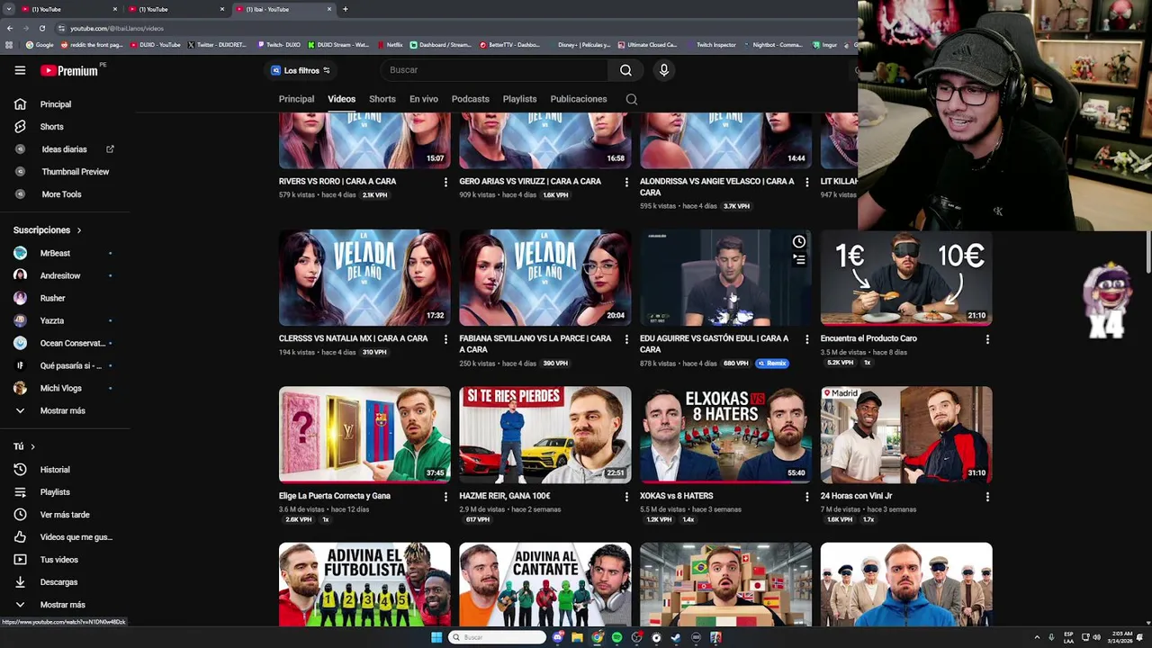
Task: Search within channel using magnifier icon
Action: (x=632, y=99)
